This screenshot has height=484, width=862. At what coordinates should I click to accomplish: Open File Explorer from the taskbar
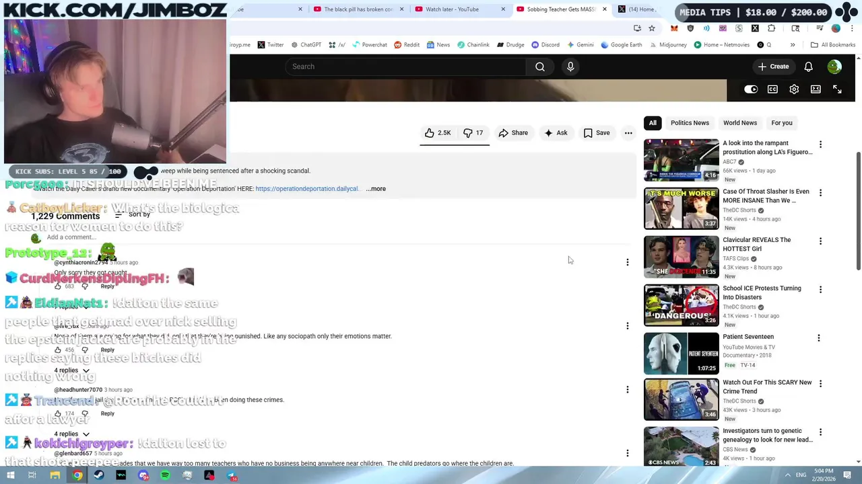pyautogui.click(x=55, y=475)
